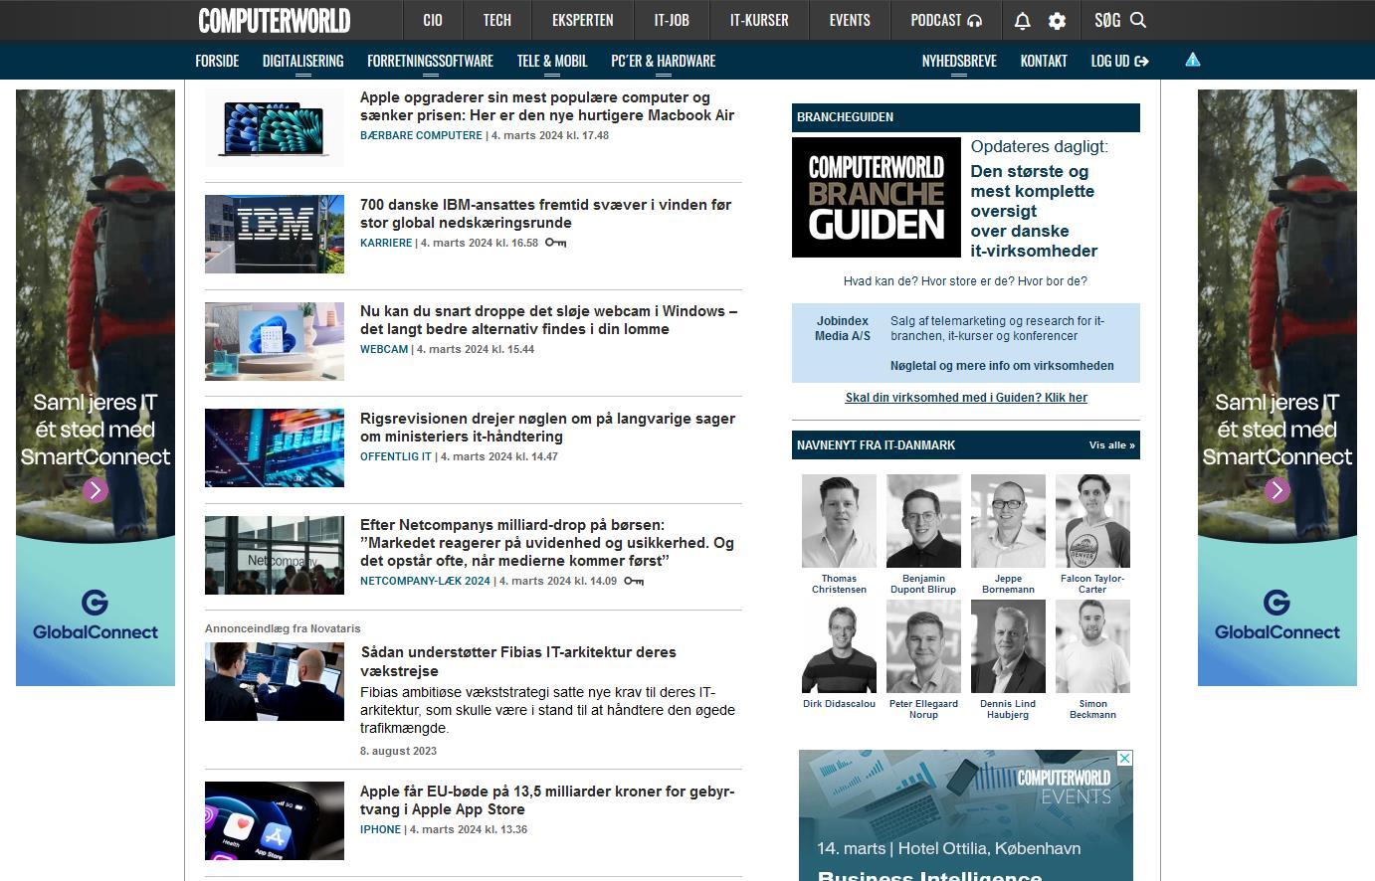This screenshot has width=1375, height=881.
Task: Open the Fibias IT-arkitektur sponsored article
Action: 518,661
